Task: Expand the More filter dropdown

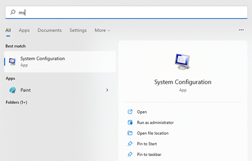Action: pyautogui.click(x=102, y=30)
